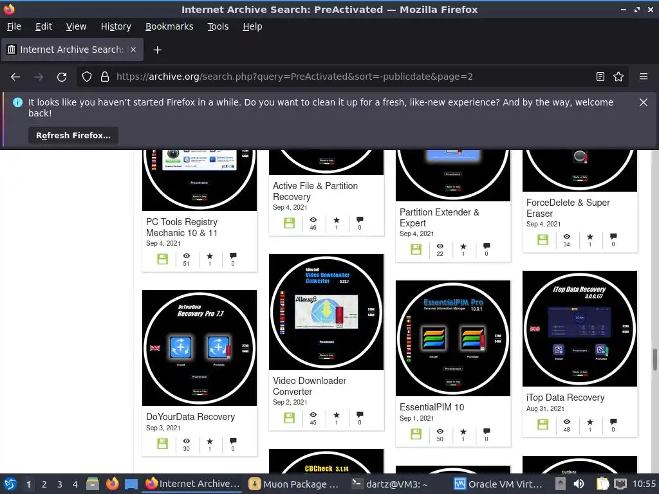
Task: Open Active File & Partition Recovery item
Action: (x=315, y=191)
